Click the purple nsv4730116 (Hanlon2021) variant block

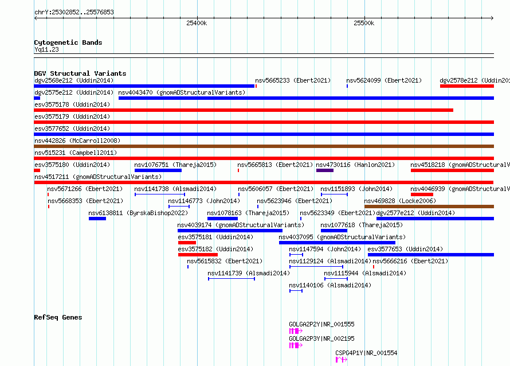325,170
